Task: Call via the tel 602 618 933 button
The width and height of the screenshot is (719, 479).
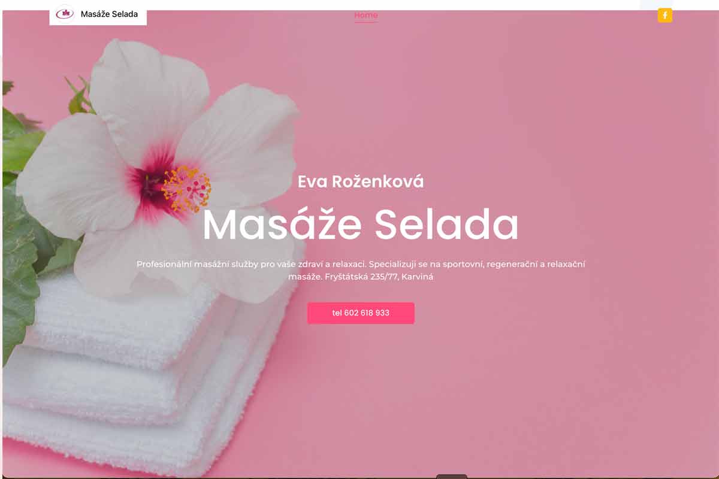Action: coord(361,313)
